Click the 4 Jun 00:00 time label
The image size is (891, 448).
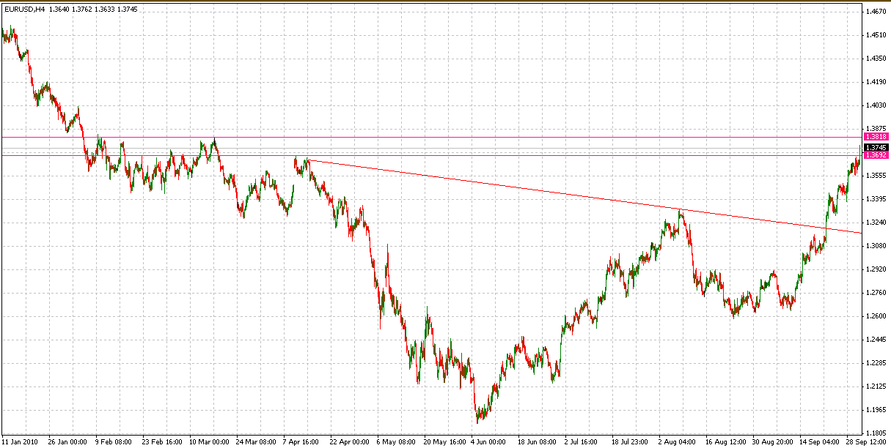tap(488, 442)
